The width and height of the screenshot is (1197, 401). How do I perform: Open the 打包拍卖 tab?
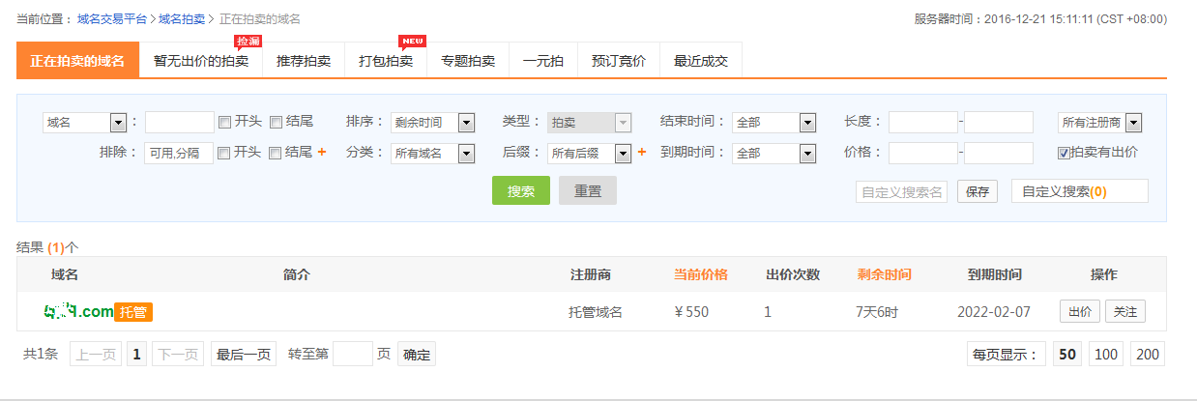coord(386,61)
